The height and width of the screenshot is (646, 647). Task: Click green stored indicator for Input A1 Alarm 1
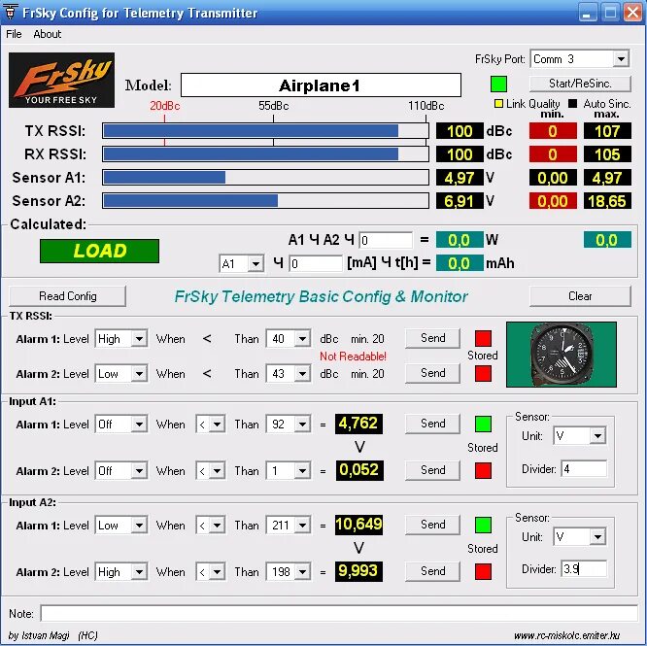coord(483,424)
